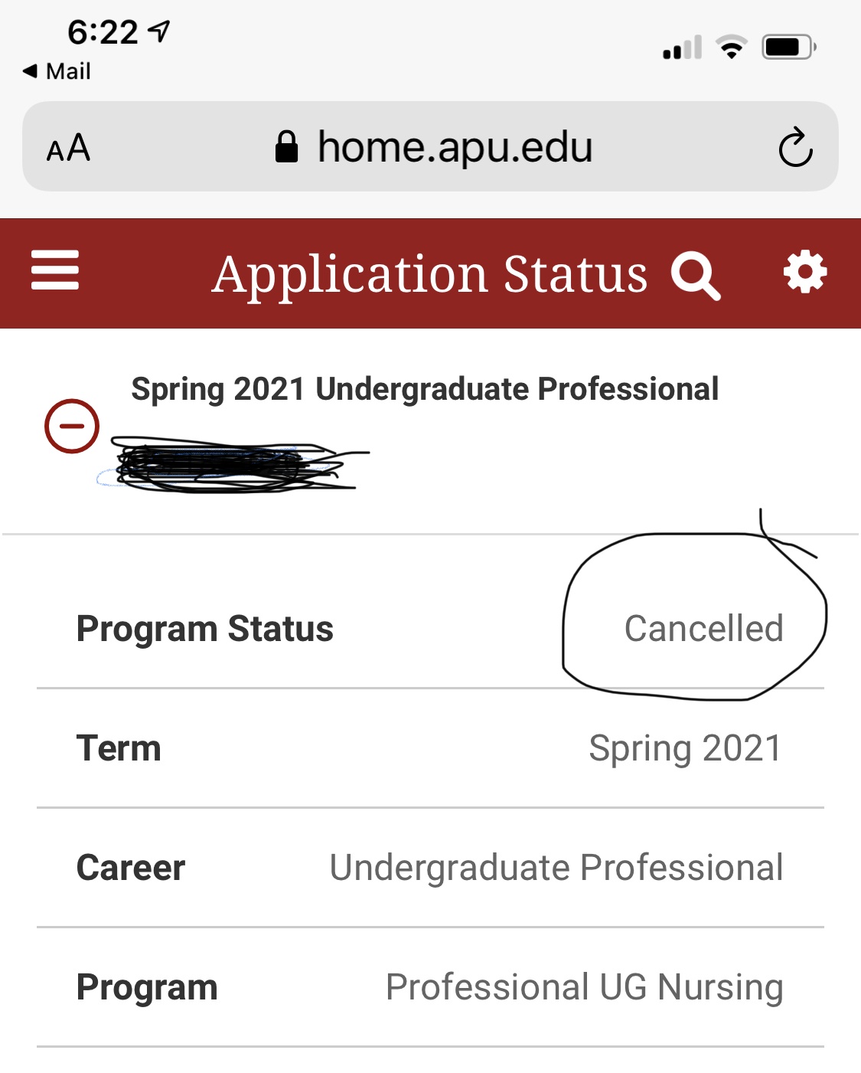Tap the padlock icon in address bar
This screenshot has width=861, height=1073.
pyautogui.click(x=286, y=147)
